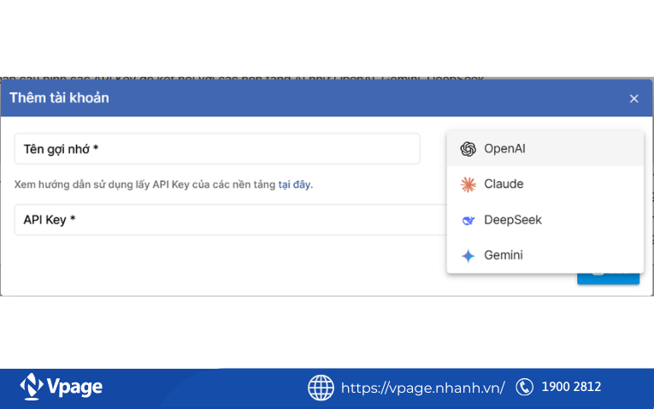Click the Vpage logo in the footer

coord(62,387)
